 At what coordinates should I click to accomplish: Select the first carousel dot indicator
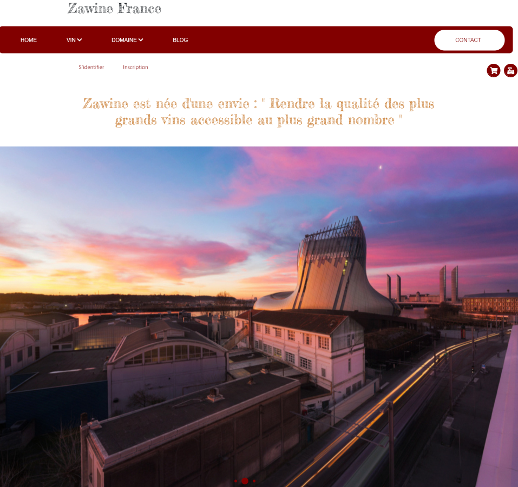click(235, 481)
